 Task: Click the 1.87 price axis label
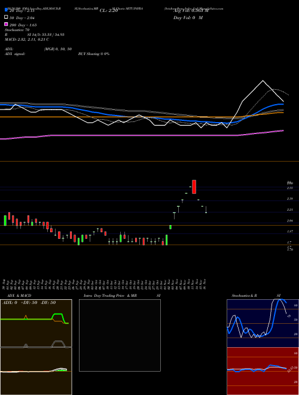pyautogui.click(x=289, y=231)
